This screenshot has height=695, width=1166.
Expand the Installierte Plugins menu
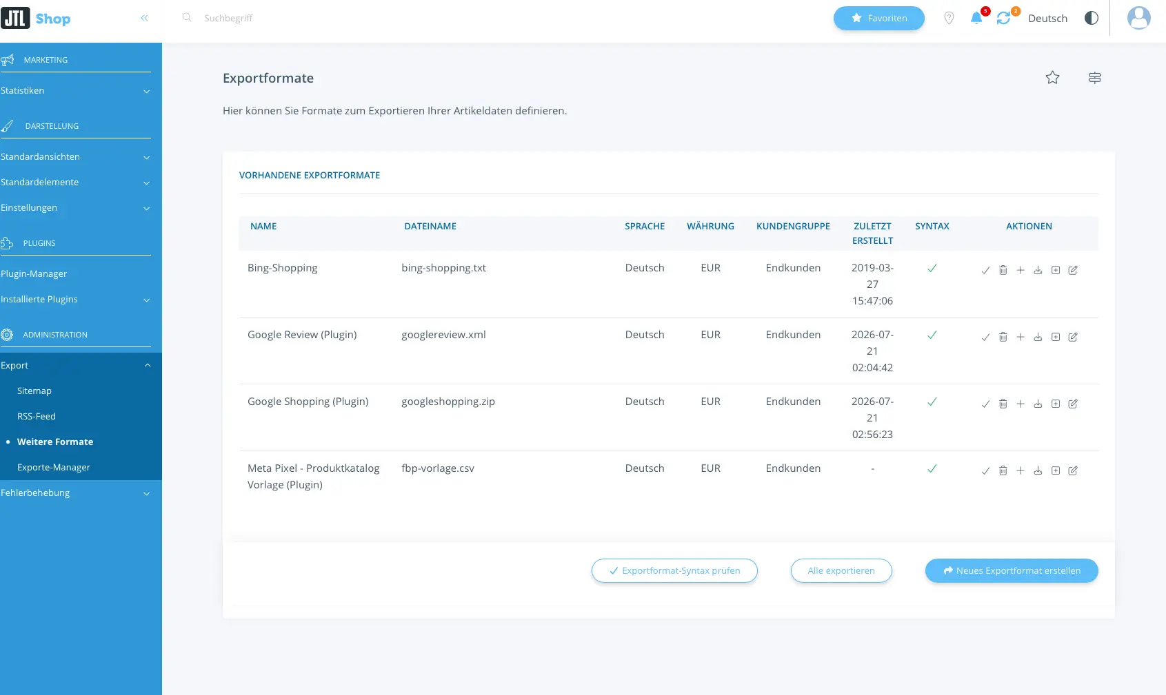(x=75, y=300)
